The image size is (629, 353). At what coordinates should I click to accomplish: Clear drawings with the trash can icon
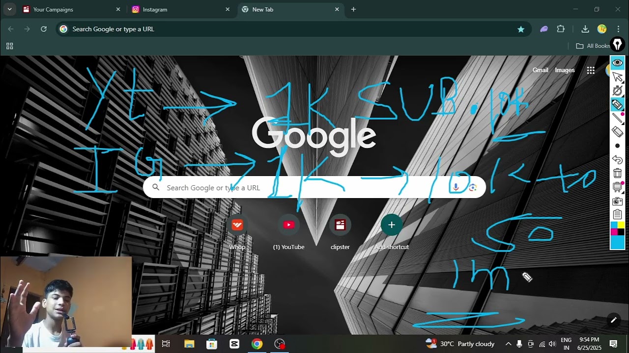click(617, 173)
